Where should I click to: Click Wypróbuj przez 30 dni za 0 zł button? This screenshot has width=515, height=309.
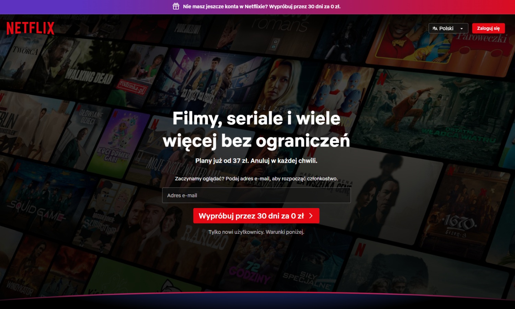(256, 216)
